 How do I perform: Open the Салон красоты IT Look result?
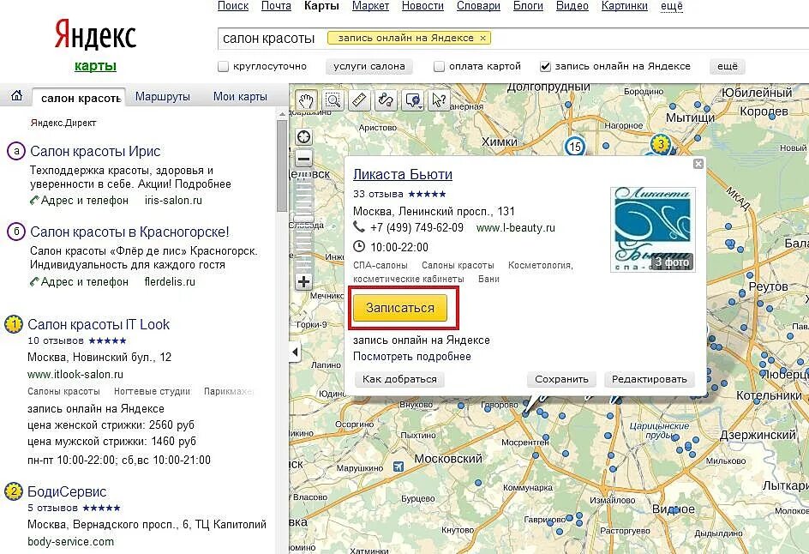tap(99, 325)
